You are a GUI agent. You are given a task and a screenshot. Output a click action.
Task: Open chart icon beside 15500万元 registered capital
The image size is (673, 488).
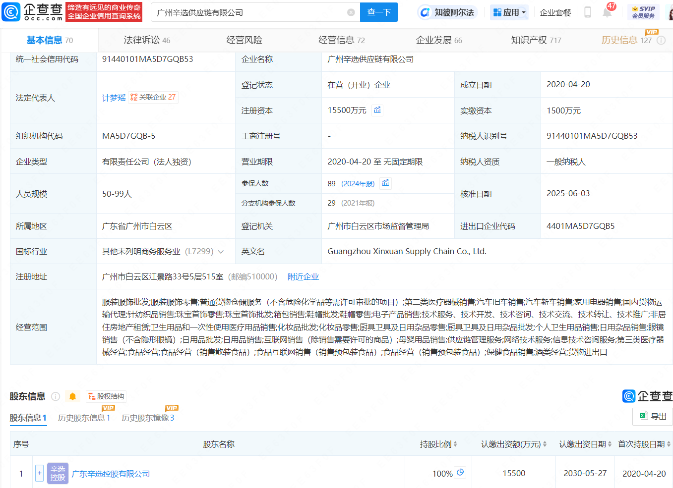pos(377,110)
